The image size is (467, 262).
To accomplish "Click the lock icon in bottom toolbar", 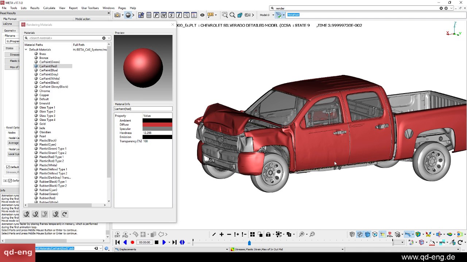I will tap(268, 234).
